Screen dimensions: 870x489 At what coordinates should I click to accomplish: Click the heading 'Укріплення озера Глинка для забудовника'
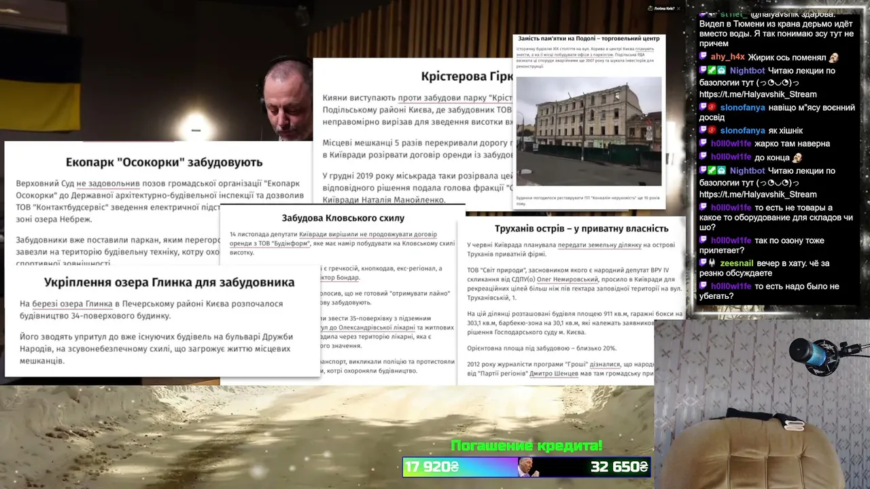(169, 282)
